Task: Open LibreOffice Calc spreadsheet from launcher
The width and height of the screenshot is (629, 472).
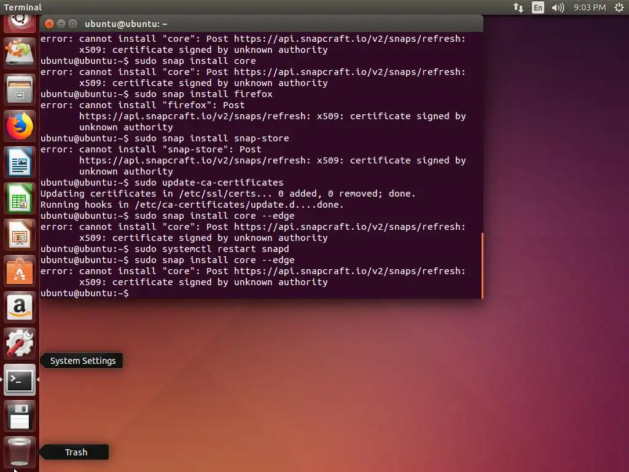Action: click(x=19, y=199)
